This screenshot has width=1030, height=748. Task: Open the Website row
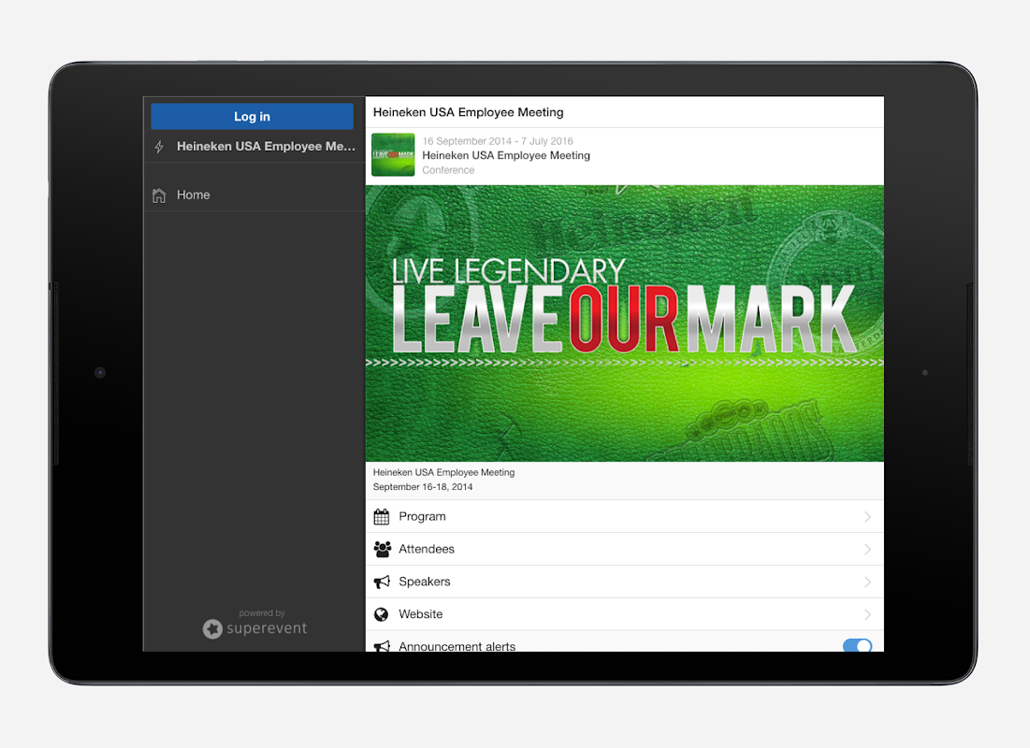(x=624, y=614)
